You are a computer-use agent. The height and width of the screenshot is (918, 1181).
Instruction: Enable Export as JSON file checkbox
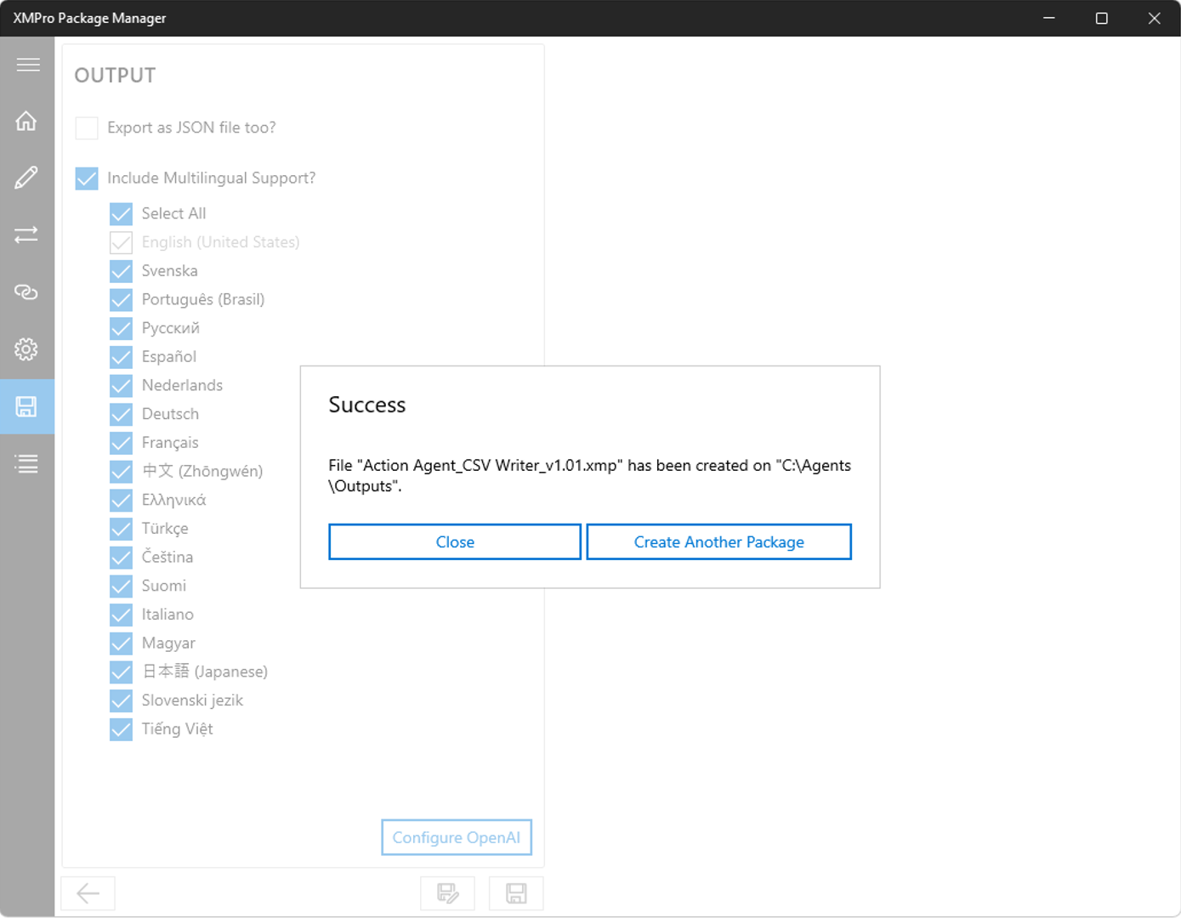(x=87, y=128)
